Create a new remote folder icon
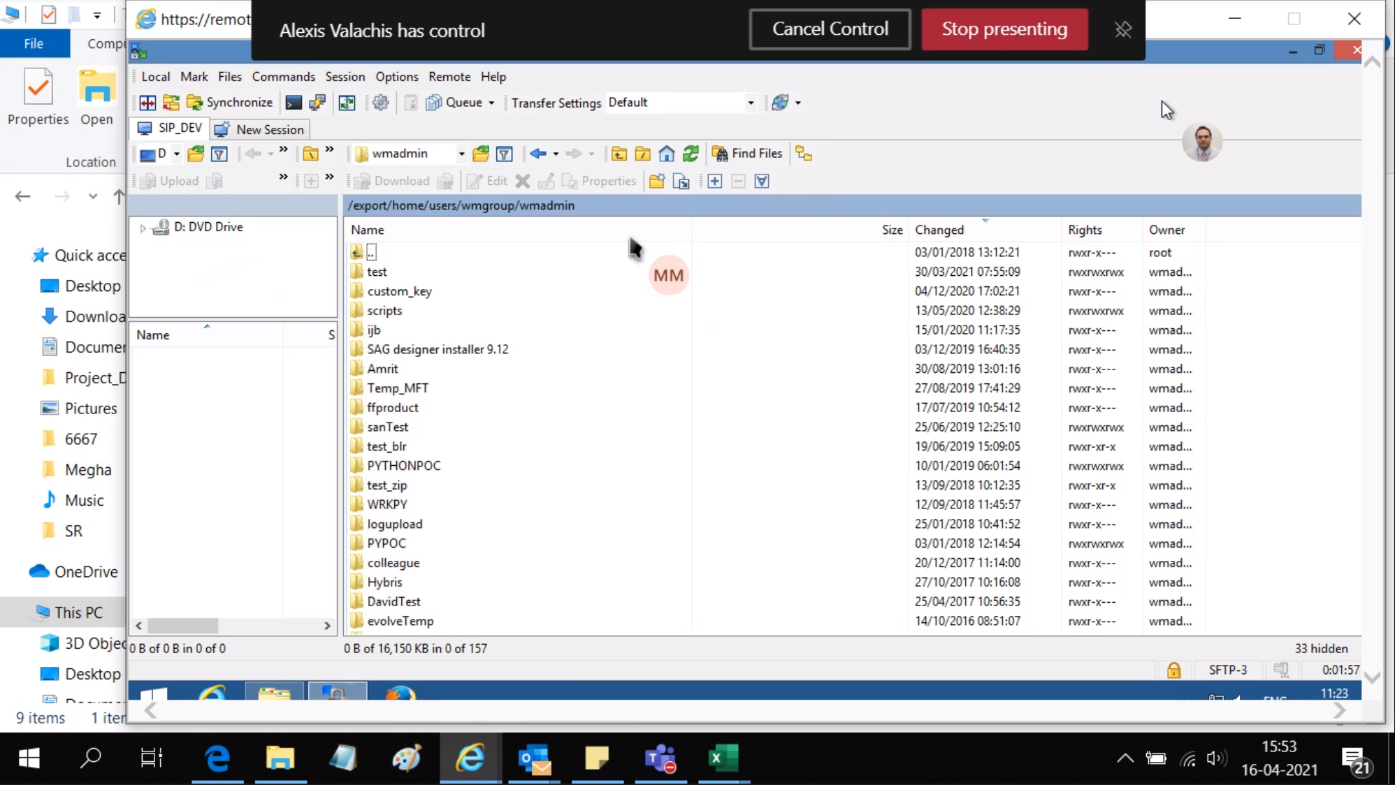The height and width of the screenshot is (785, 1395). coord(656,181)
